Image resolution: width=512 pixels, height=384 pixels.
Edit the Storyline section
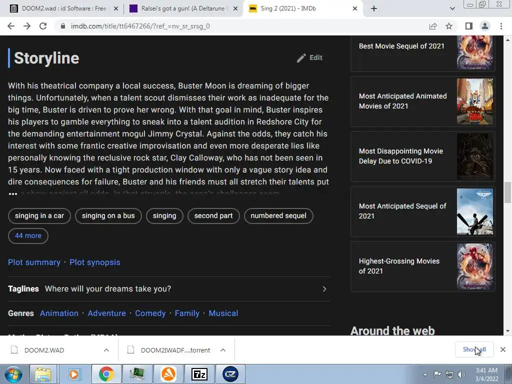click(x=309, y=58)
